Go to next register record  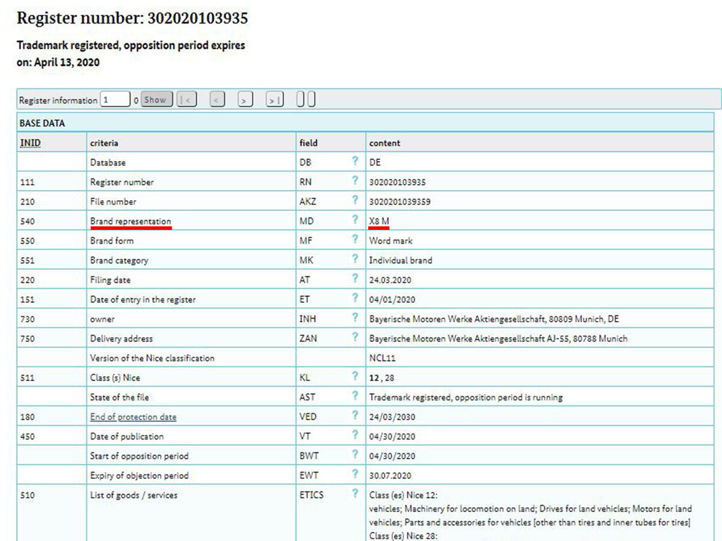click(244, 100)
